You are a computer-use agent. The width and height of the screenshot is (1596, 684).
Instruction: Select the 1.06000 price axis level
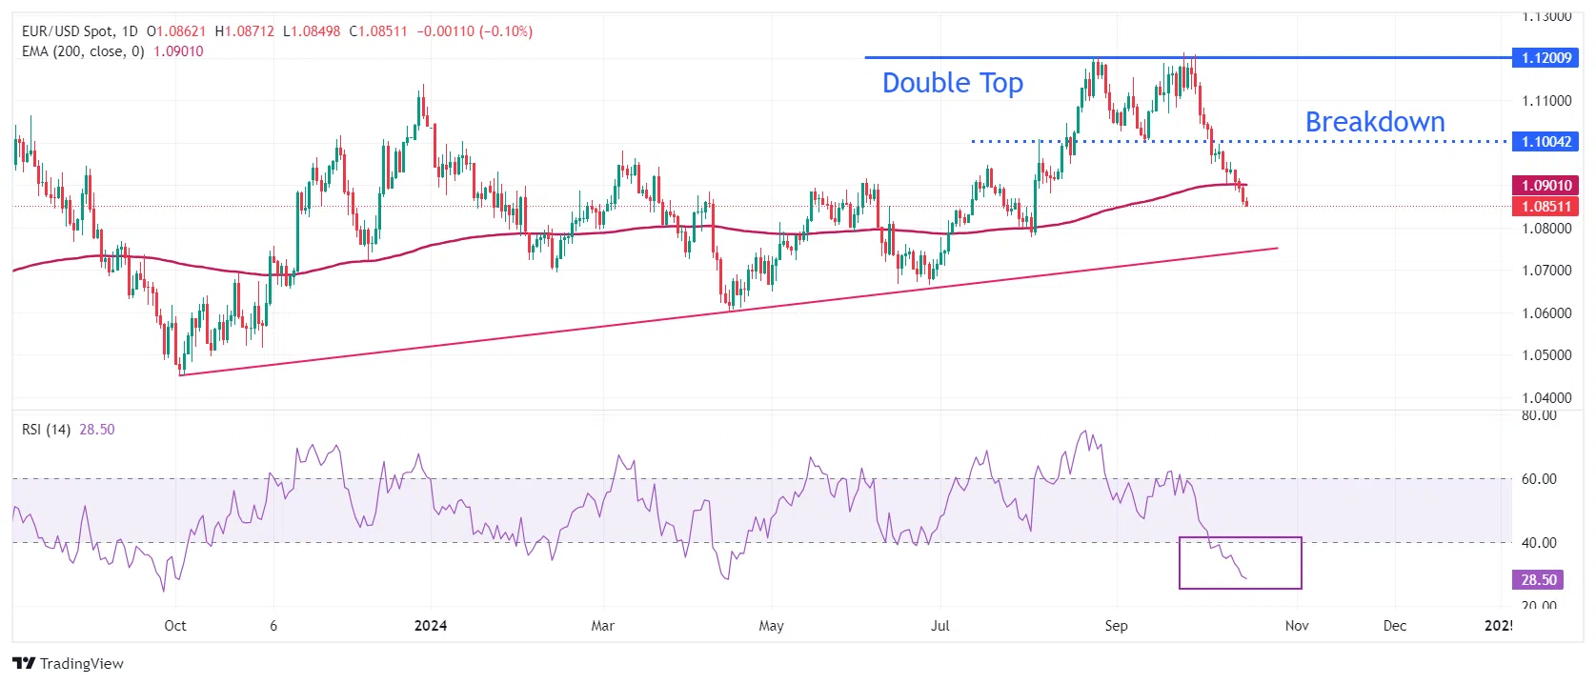tap(1546, 313)
